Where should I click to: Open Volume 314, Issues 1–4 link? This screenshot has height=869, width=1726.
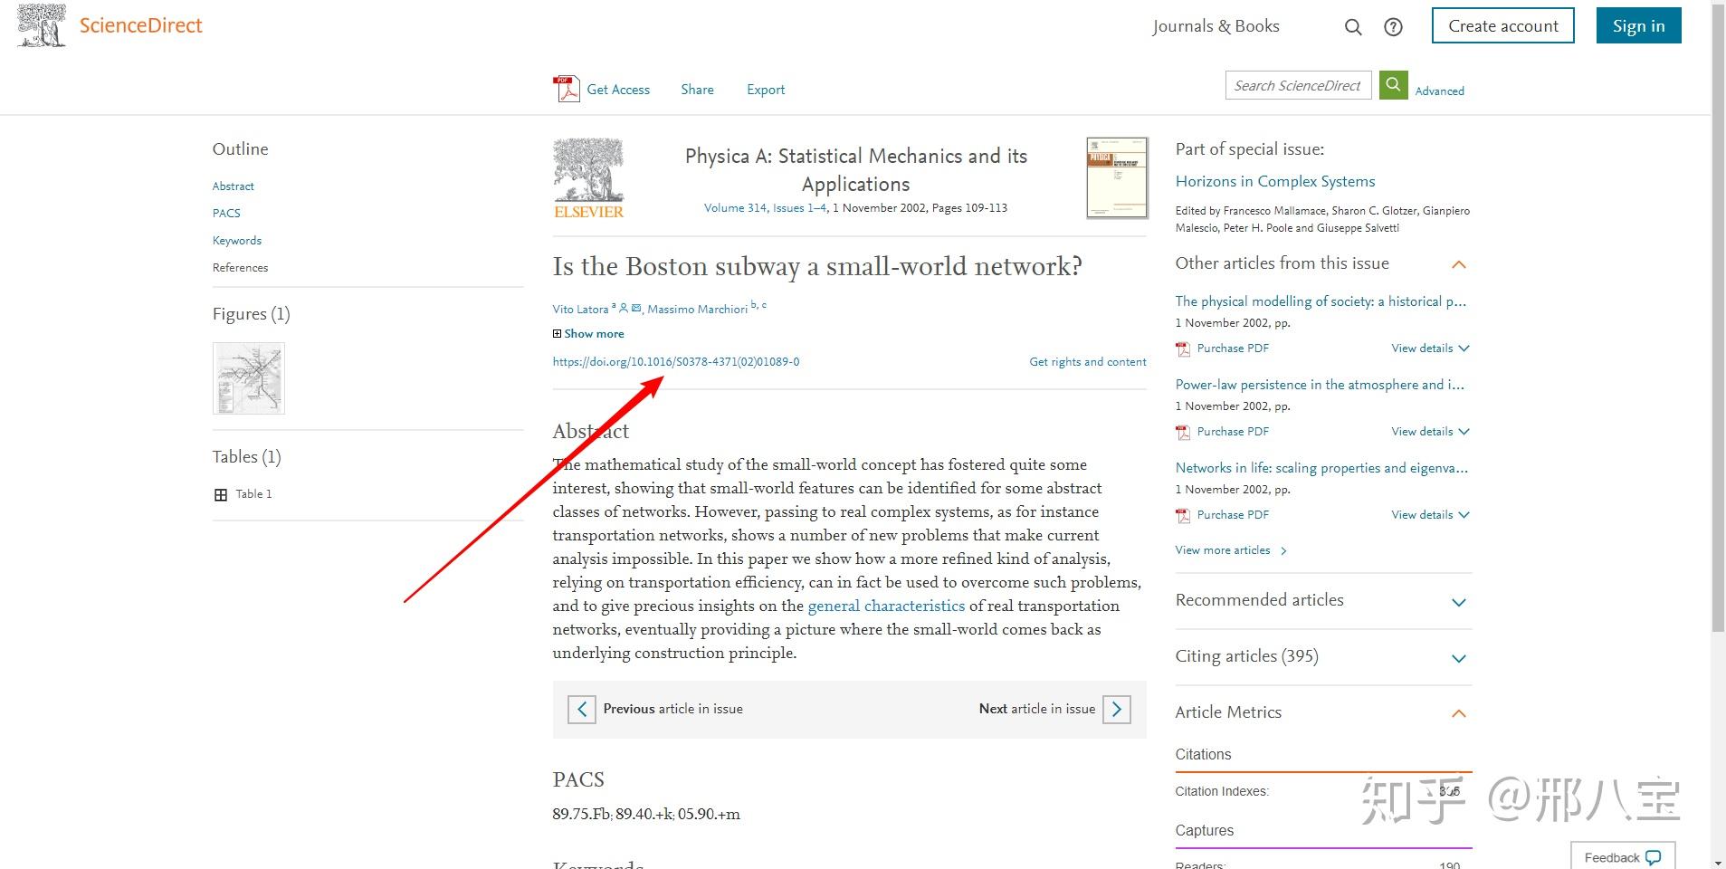[766, 208]
